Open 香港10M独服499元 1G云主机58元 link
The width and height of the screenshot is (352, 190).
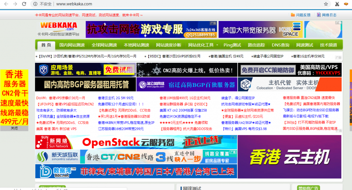(185, 98)
